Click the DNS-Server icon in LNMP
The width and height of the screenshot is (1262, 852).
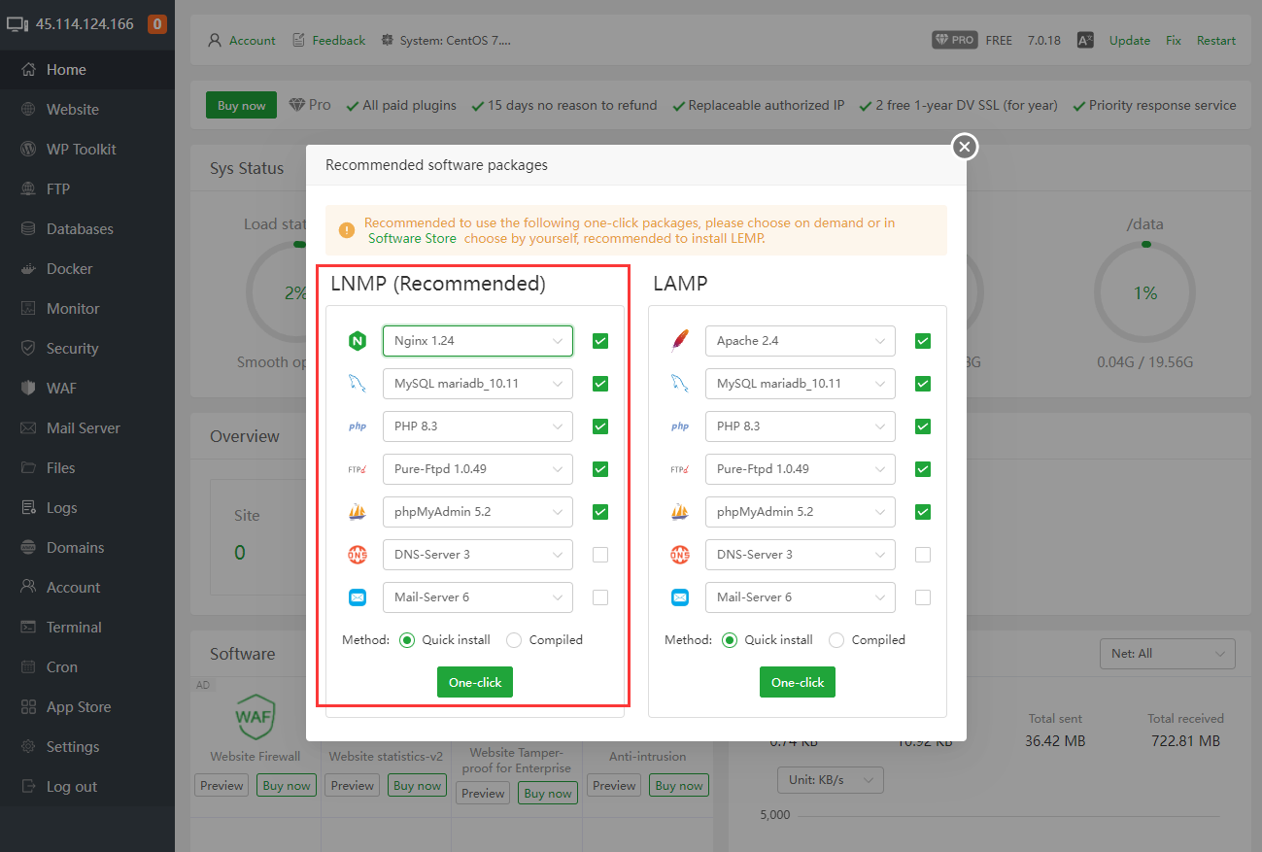click(x=358, y=555)
